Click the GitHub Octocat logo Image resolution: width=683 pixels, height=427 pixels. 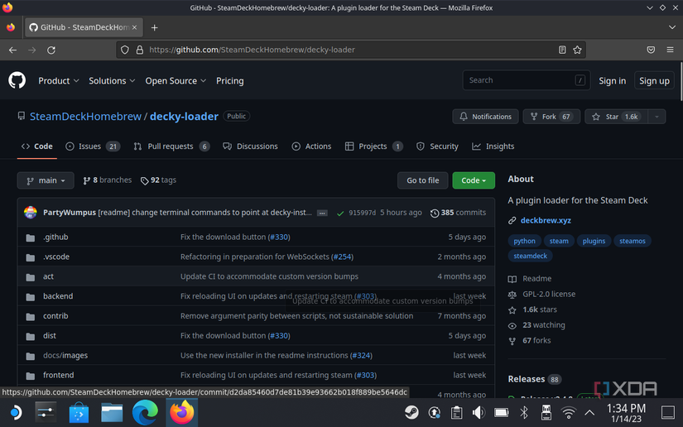pyautogui.click(x=17, y=80)
